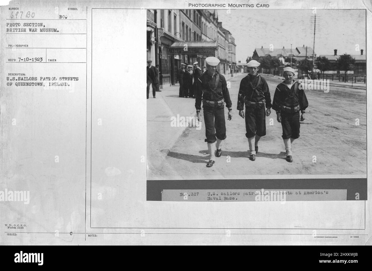
Task: Click the photo caption 'Nav.327'
Action: pyautogui.click(x=189, y=194)
